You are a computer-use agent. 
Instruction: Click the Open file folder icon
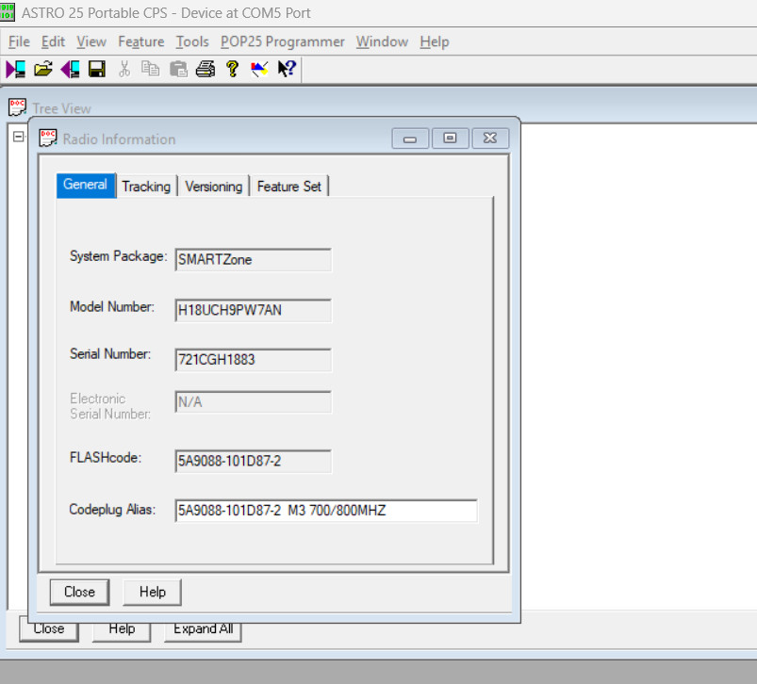click(x=42, y=69)
